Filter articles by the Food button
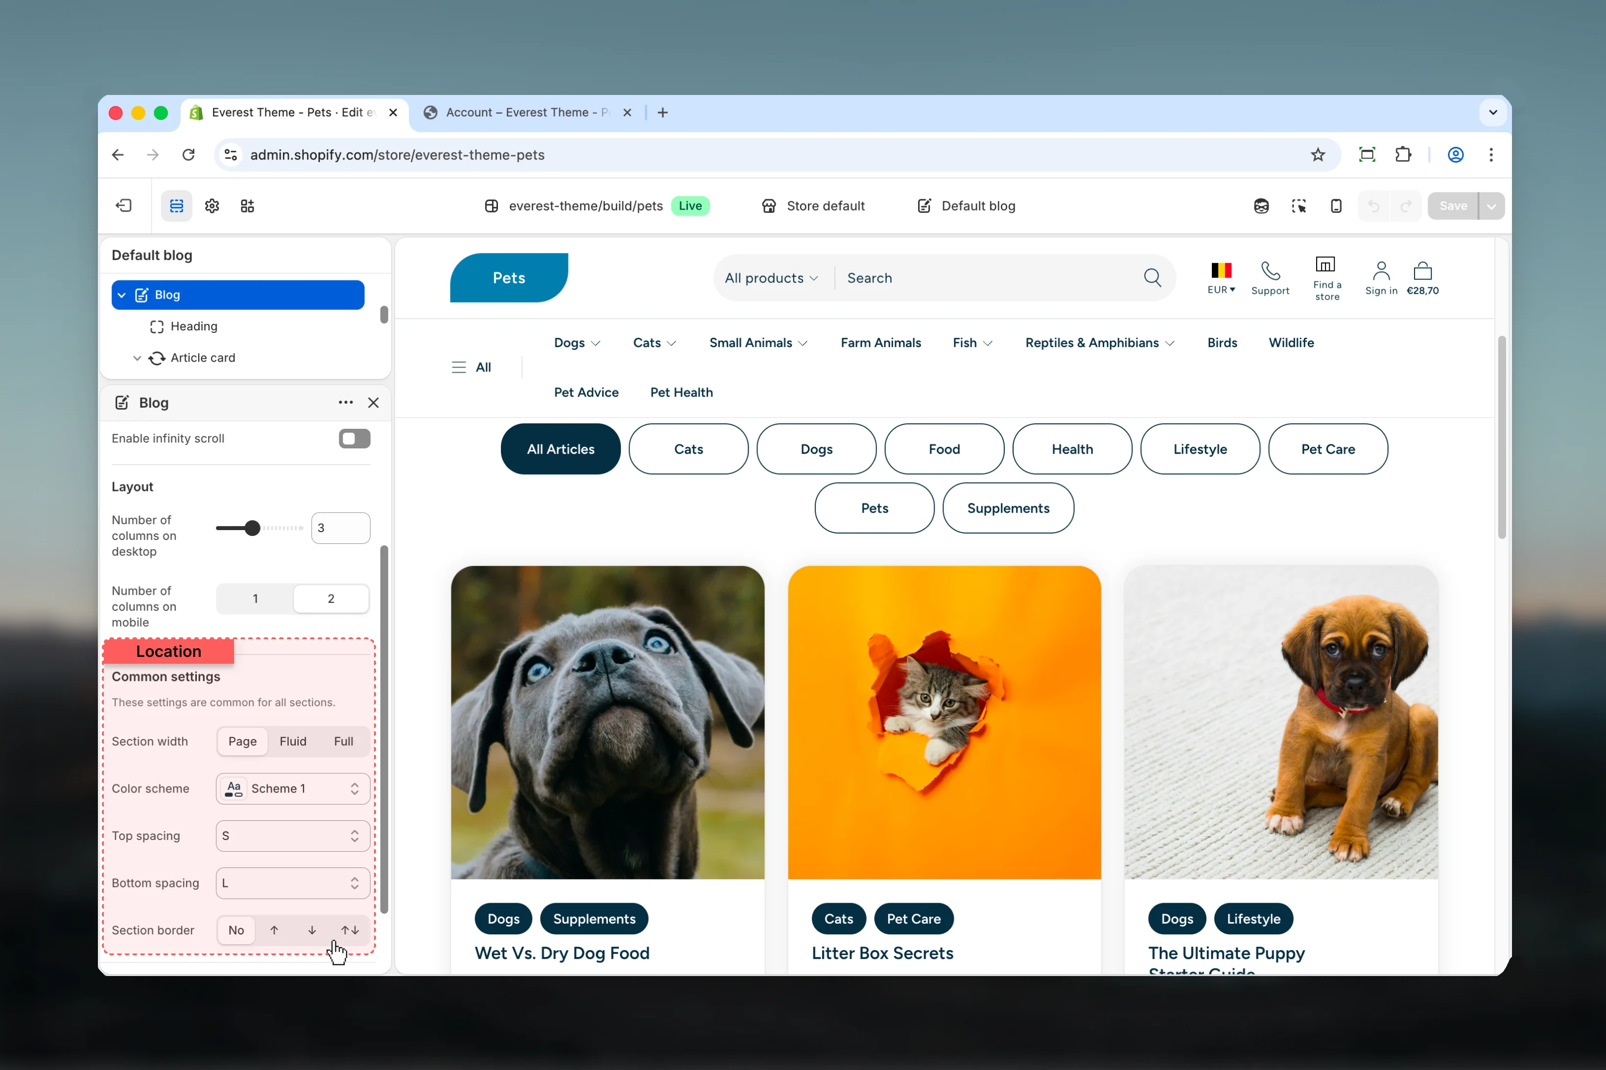1606x1070 pixels. coord(944,450)
